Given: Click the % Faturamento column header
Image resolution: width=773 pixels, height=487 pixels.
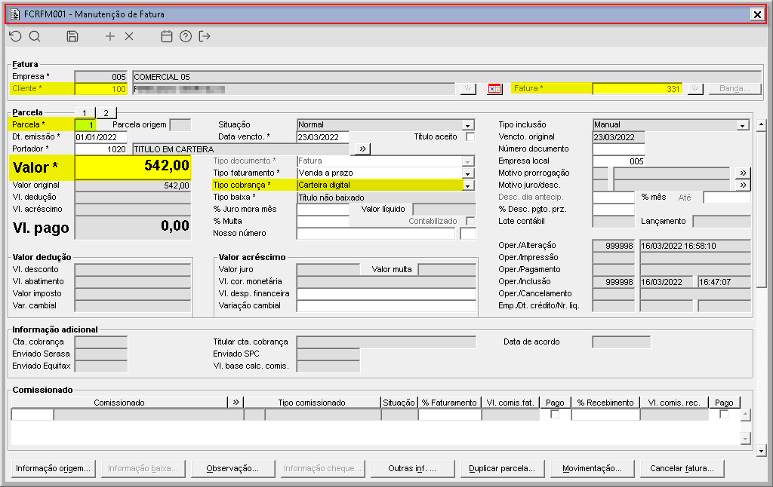Looking at the screenshot, I should coord(449,403).
